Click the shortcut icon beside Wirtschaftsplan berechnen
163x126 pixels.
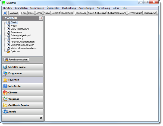(x=8, y=48)
